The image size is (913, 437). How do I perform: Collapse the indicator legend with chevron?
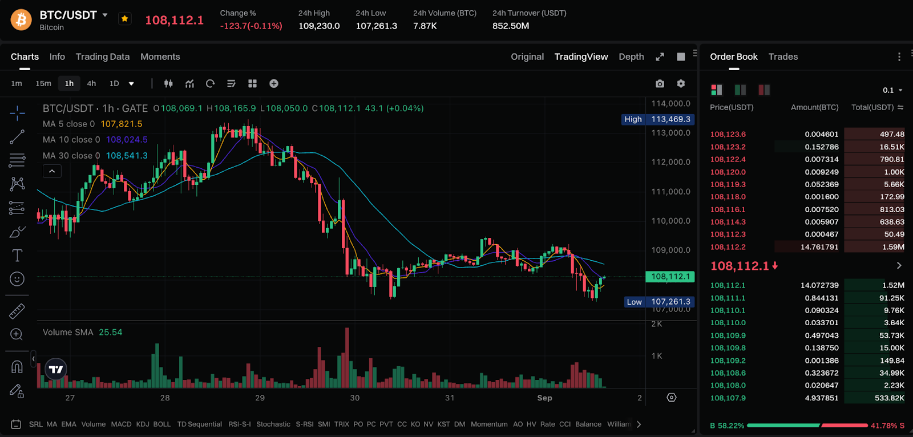52,171
